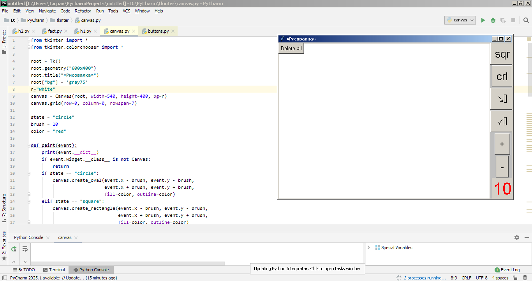Click the 8:9 caret position indicator

coord(454,278)
